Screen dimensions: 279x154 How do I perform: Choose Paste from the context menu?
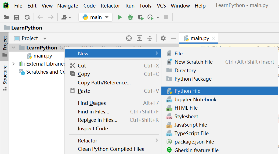[113, 91]
